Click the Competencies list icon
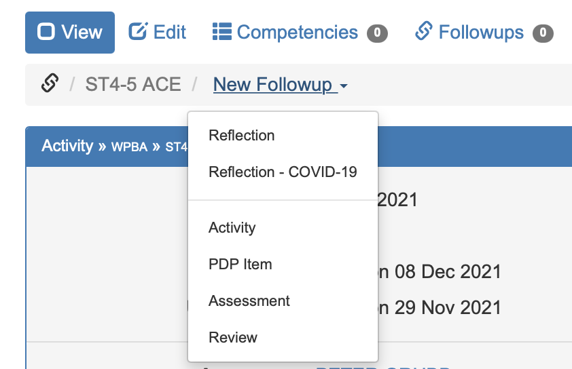572x369 pixels. pos(222,32)
